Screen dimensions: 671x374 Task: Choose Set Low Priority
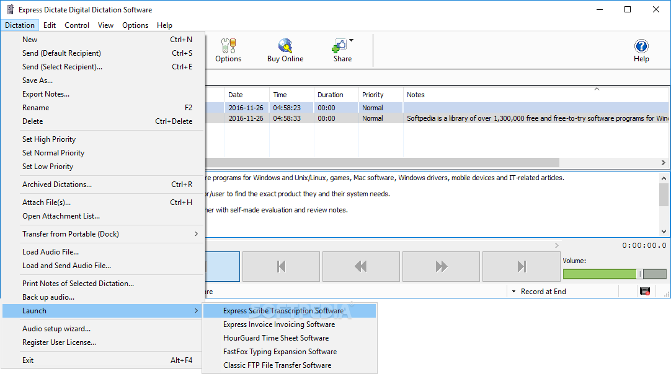[x=103, y=167]
